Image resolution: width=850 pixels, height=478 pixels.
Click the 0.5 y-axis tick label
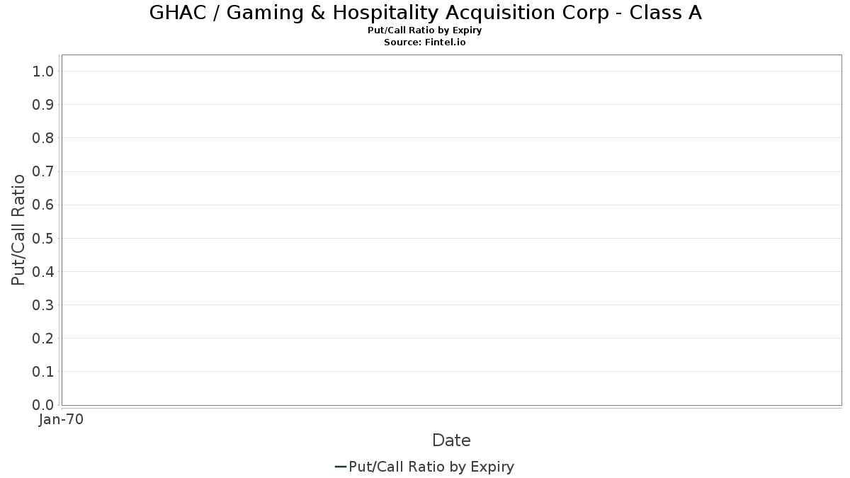pyautogui.click(x=43, y=238)
